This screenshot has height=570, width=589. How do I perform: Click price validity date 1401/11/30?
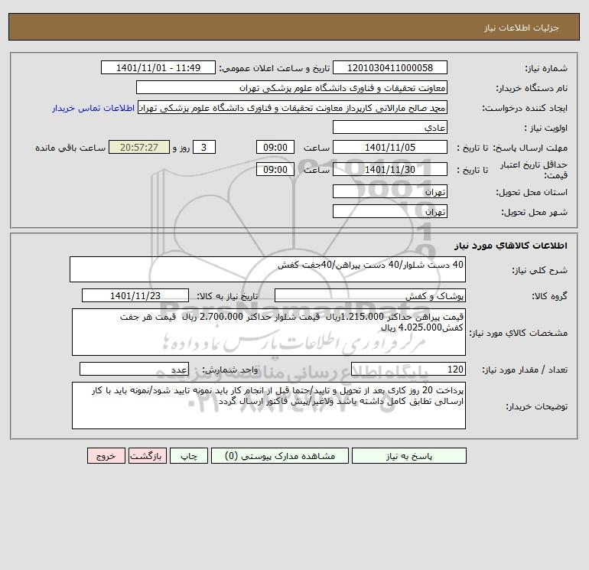click(x=390, y=169)
